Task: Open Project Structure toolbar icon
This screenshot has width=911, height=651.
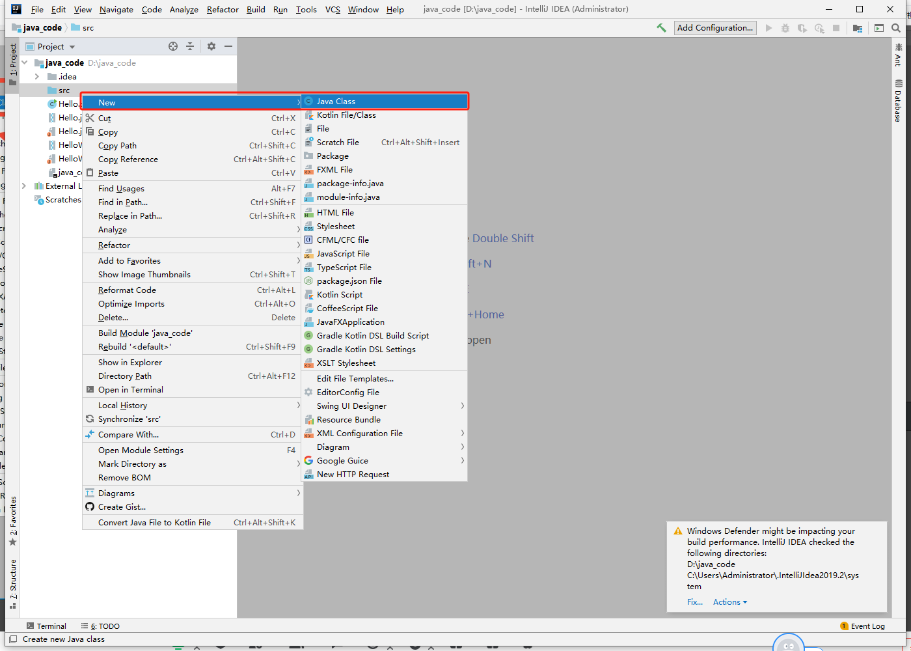Action: pyautogui.click(x=858, y=28)
